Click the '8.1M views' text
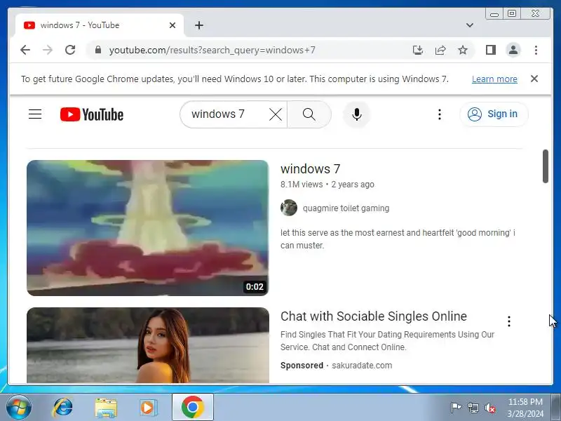This screenshot has width=561, height=421. tap(302, 185)
